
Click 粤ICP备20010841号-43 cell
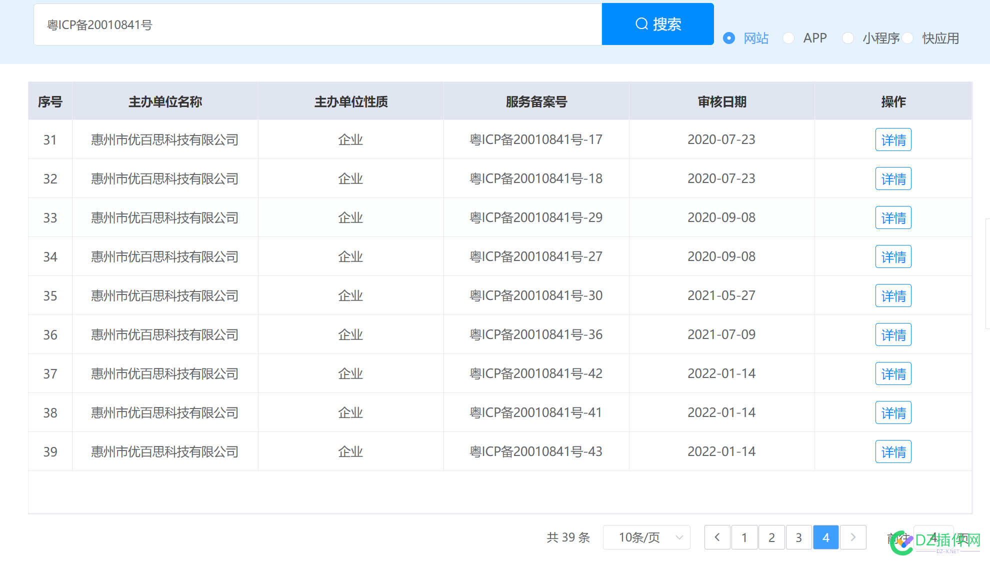(536, 451)
